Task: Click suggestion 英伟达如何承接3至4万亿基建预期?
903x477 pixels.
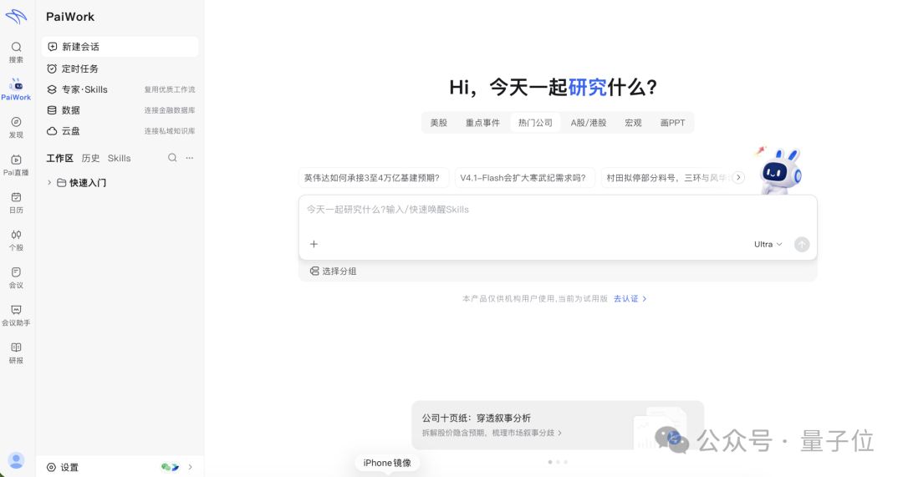Action: pos(375,178)
